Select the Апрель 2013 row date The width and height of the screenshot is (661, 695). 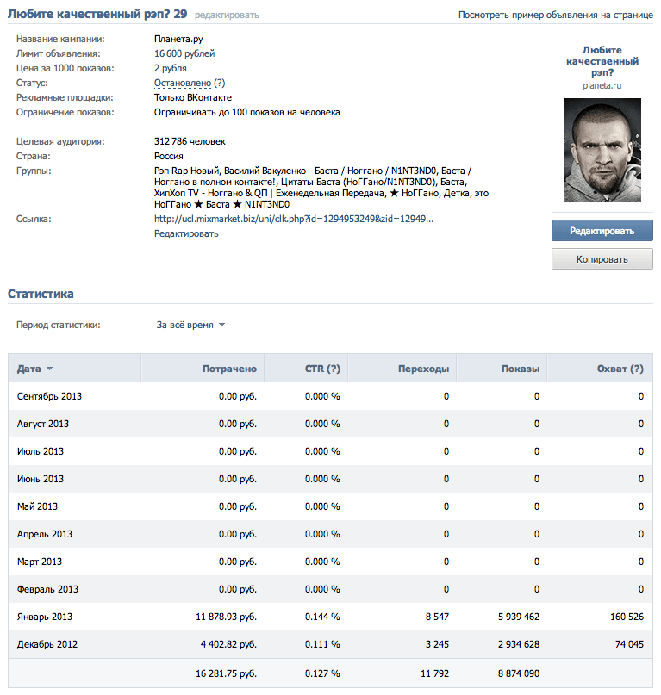pos(44,534)
